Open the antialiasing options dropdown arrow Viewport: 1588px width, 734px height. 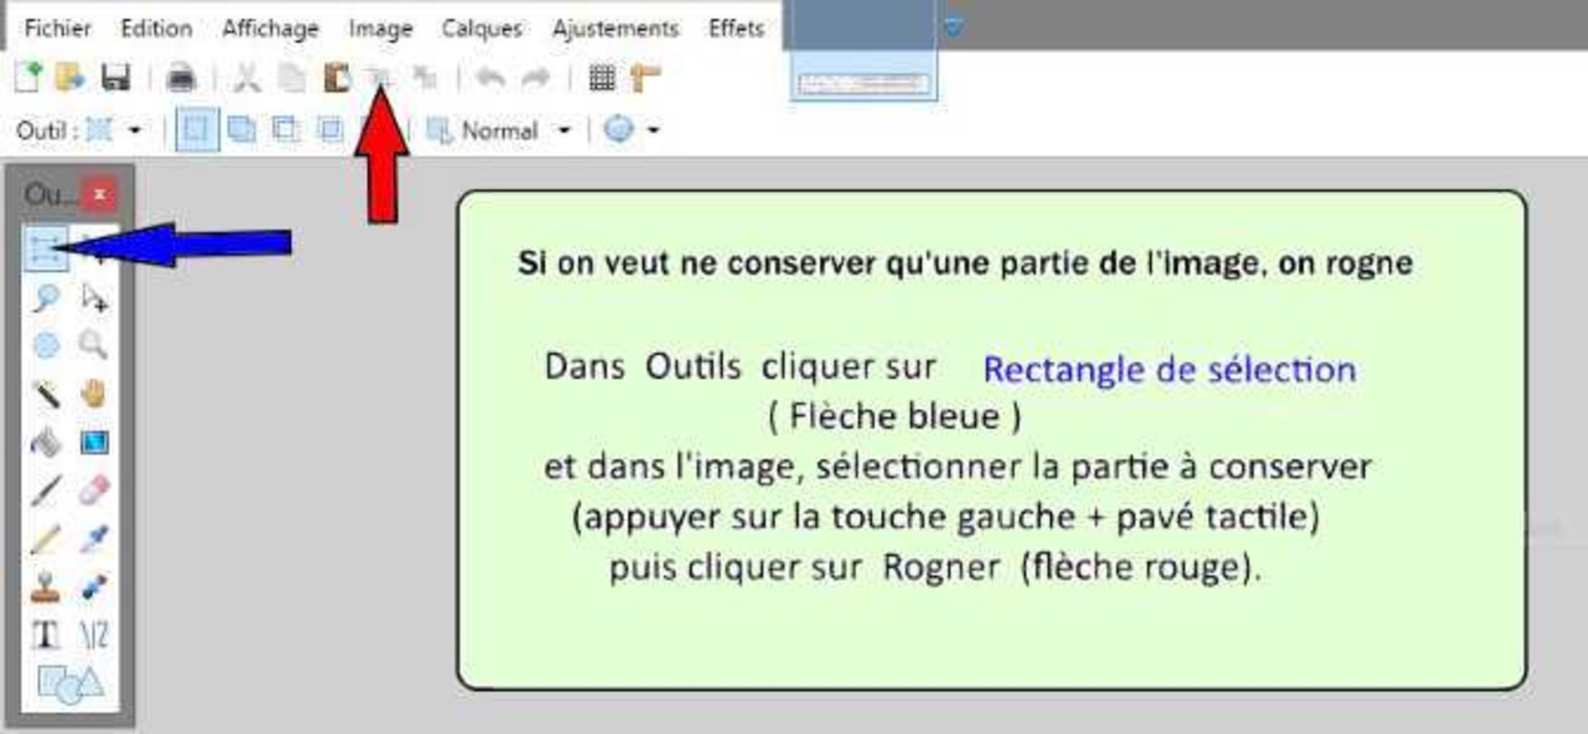653,131
